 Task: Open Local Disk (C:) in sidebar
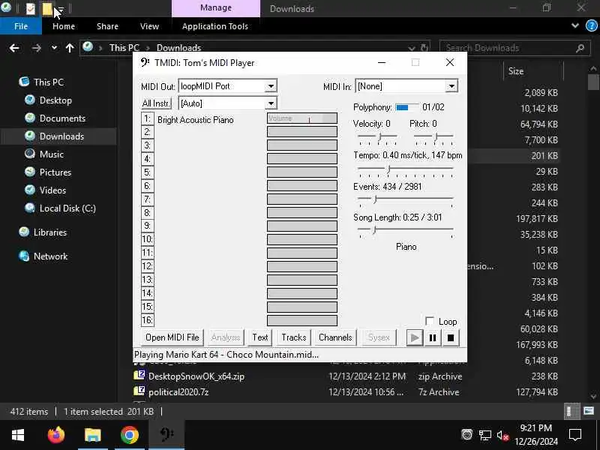[67, 208]
